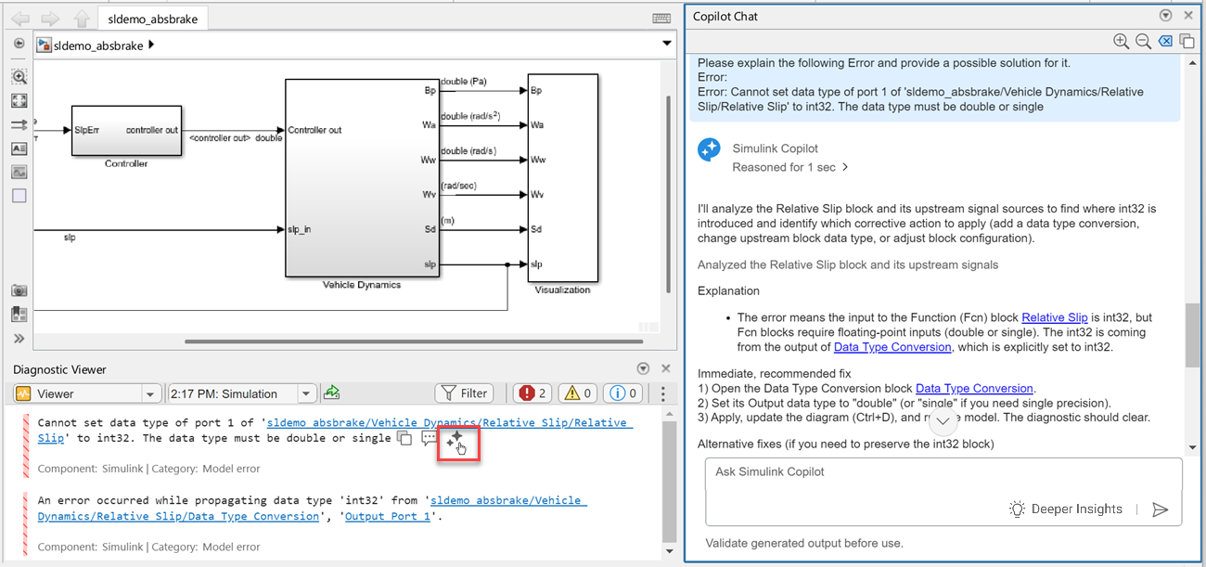Clear the Copilot chat history

click(1165, 42)
